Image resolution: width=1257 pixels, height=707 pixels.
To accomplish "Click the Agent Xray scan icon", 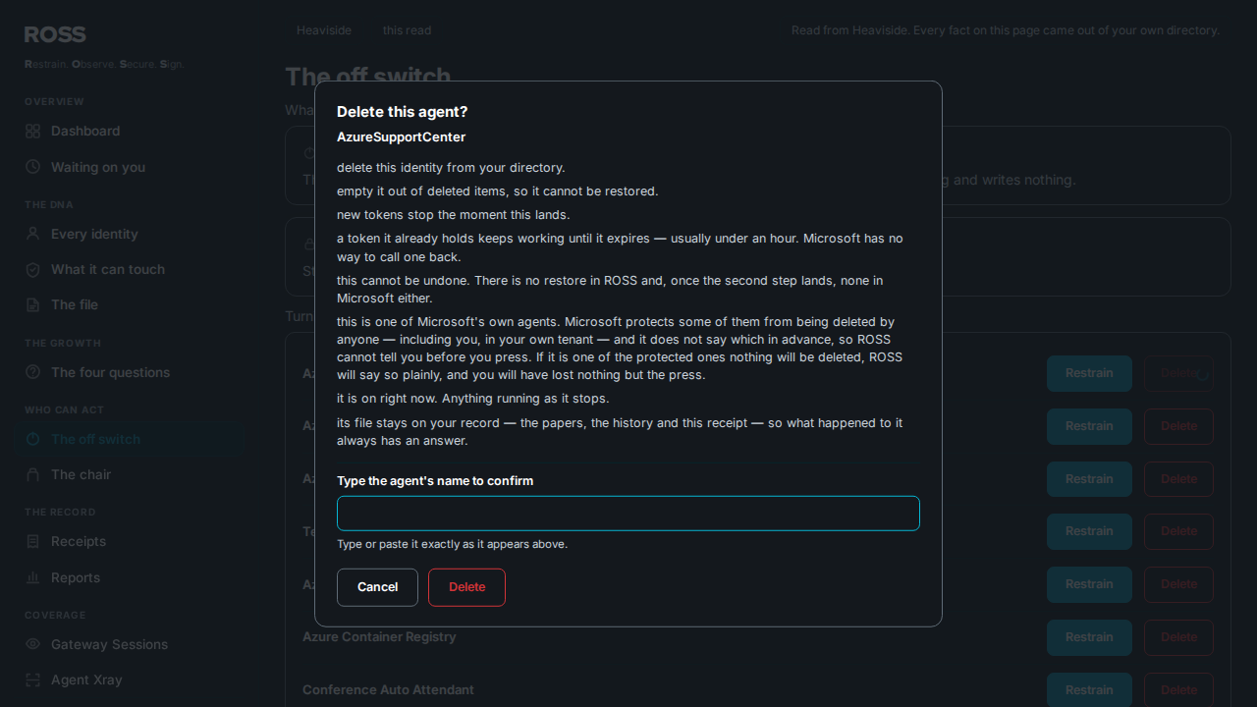I will pyautogui.click(x=32, y=680).
